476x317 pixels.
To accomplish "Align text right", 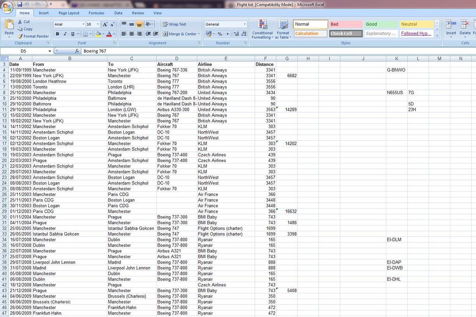I will 139,34.
